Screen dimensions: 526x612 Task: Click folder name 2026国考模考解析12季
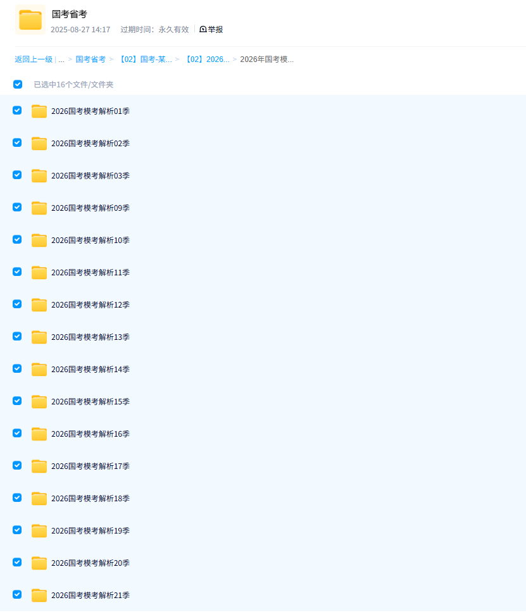point(91,305)
